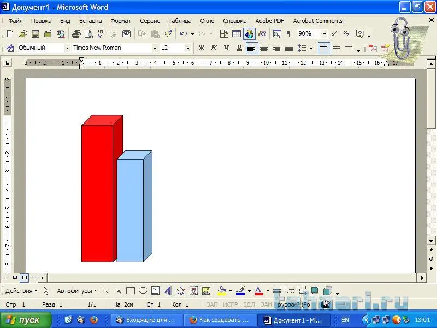Run the spelling check icon
The height and width of the screenshot is (328, 437).
[101, 34]
